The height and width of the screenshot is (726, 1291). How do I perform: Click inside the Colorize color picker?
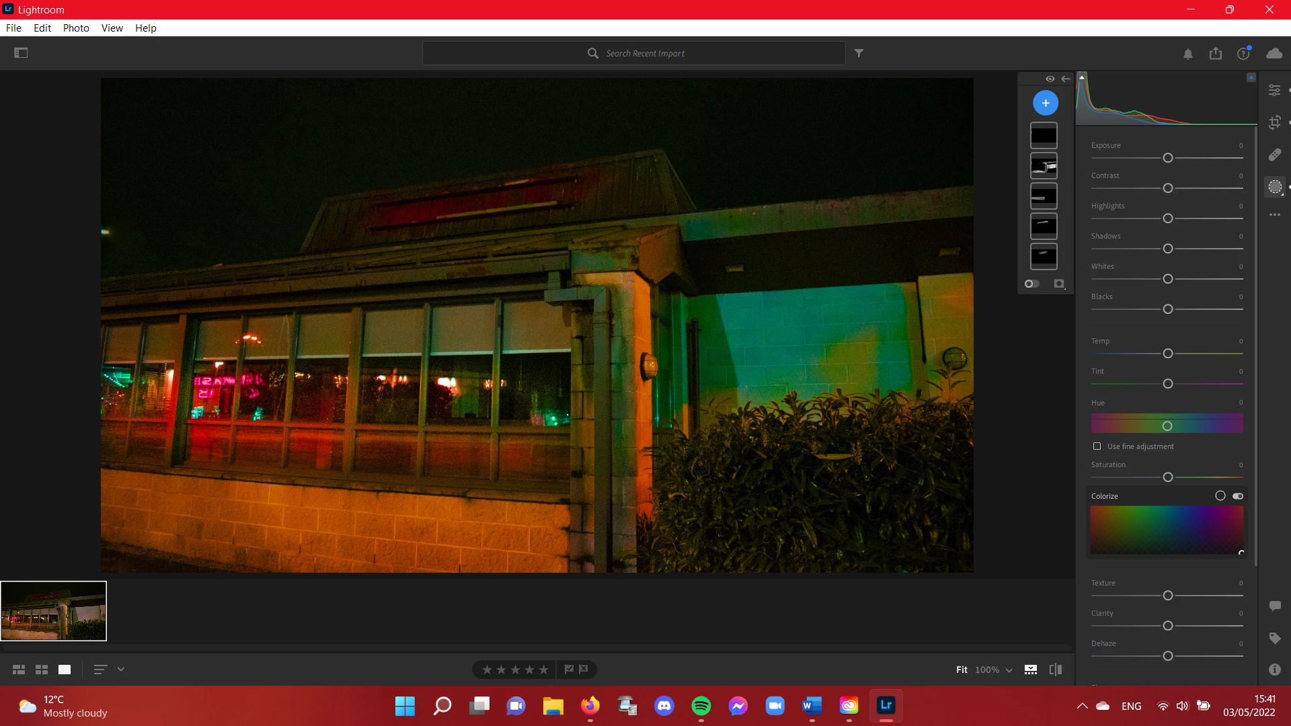tap(1167, 530)
